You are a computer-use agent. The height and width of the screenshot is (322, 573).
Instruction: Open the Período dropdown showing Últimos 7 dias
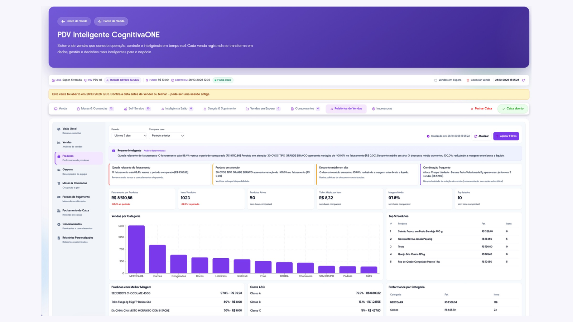click(x=130, y=136)
